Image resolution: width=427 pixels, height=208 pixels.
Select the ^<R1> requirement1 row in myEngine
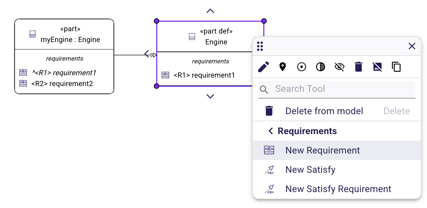click(x=64, y=72)
